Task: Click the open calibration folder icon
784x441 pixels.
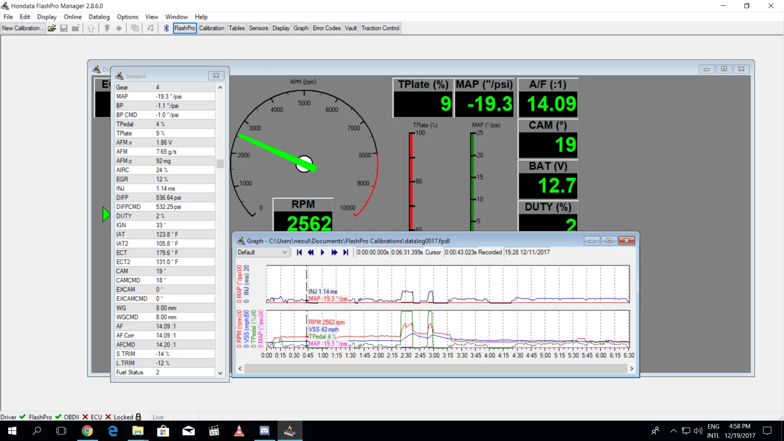Action: pyautogui.click(x=51, y=28)
